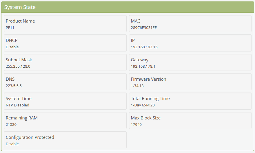The width and height of the screenshot is (255, 153).
Task: Click the Total Running Time label
Action: click(150, 99)
